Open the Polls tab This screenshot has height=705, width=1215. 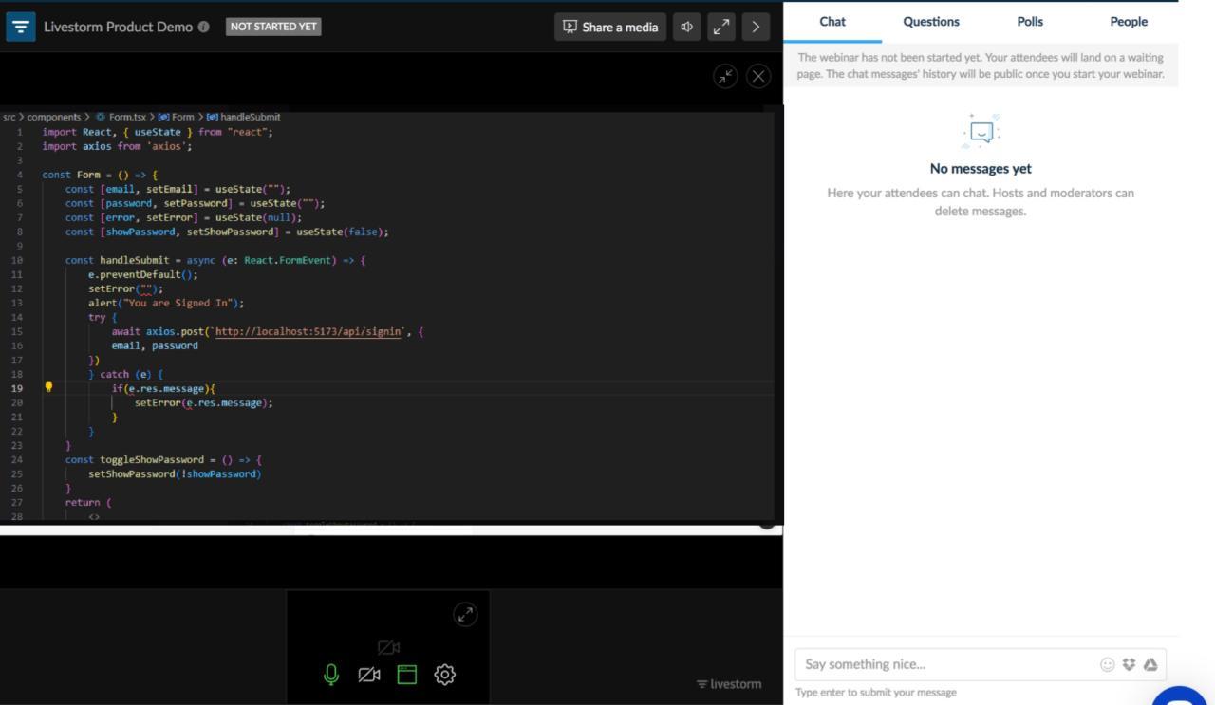pyautogui.click(x=1030, y=22)
